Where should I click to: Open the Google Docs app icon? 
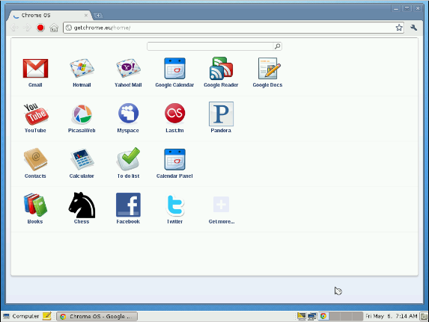coord(269,68)
